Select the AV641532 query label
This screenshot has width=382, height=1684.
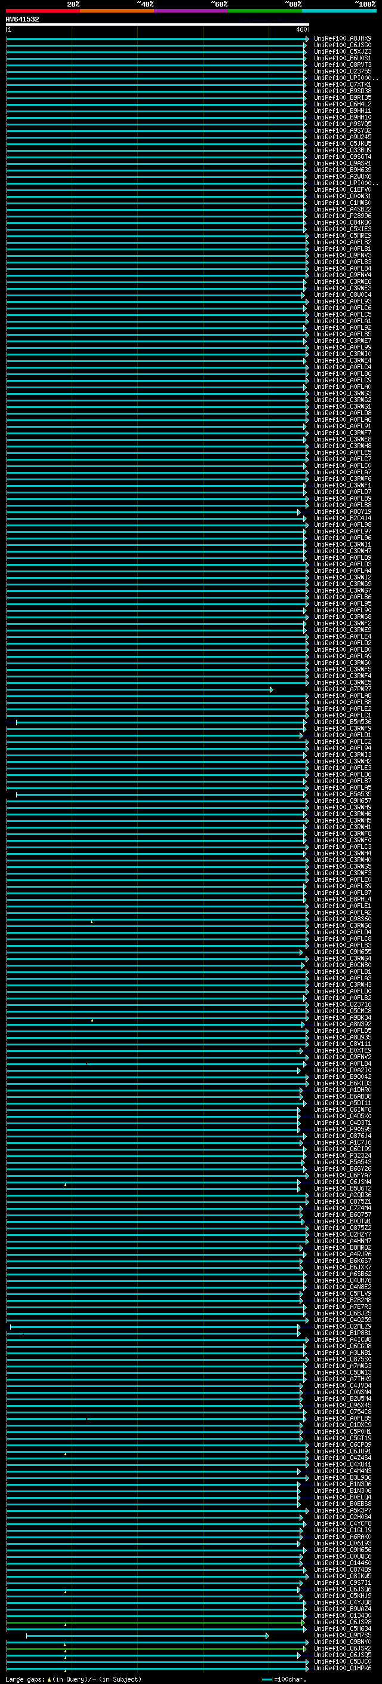coord(22,19)
